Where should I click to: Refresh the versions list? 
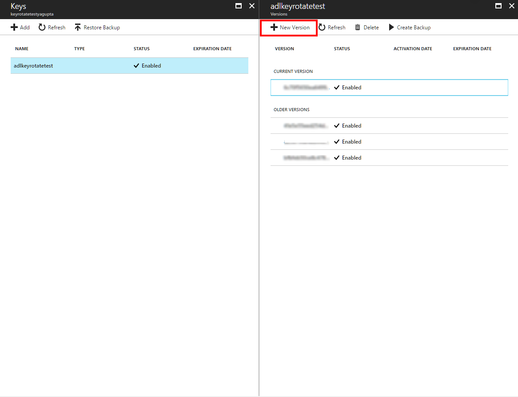coord(332,27)
